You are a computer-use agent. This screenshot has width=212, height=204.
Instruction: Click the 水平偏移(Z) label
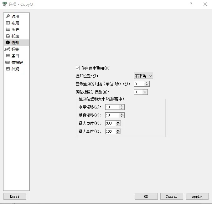(90, 107)
